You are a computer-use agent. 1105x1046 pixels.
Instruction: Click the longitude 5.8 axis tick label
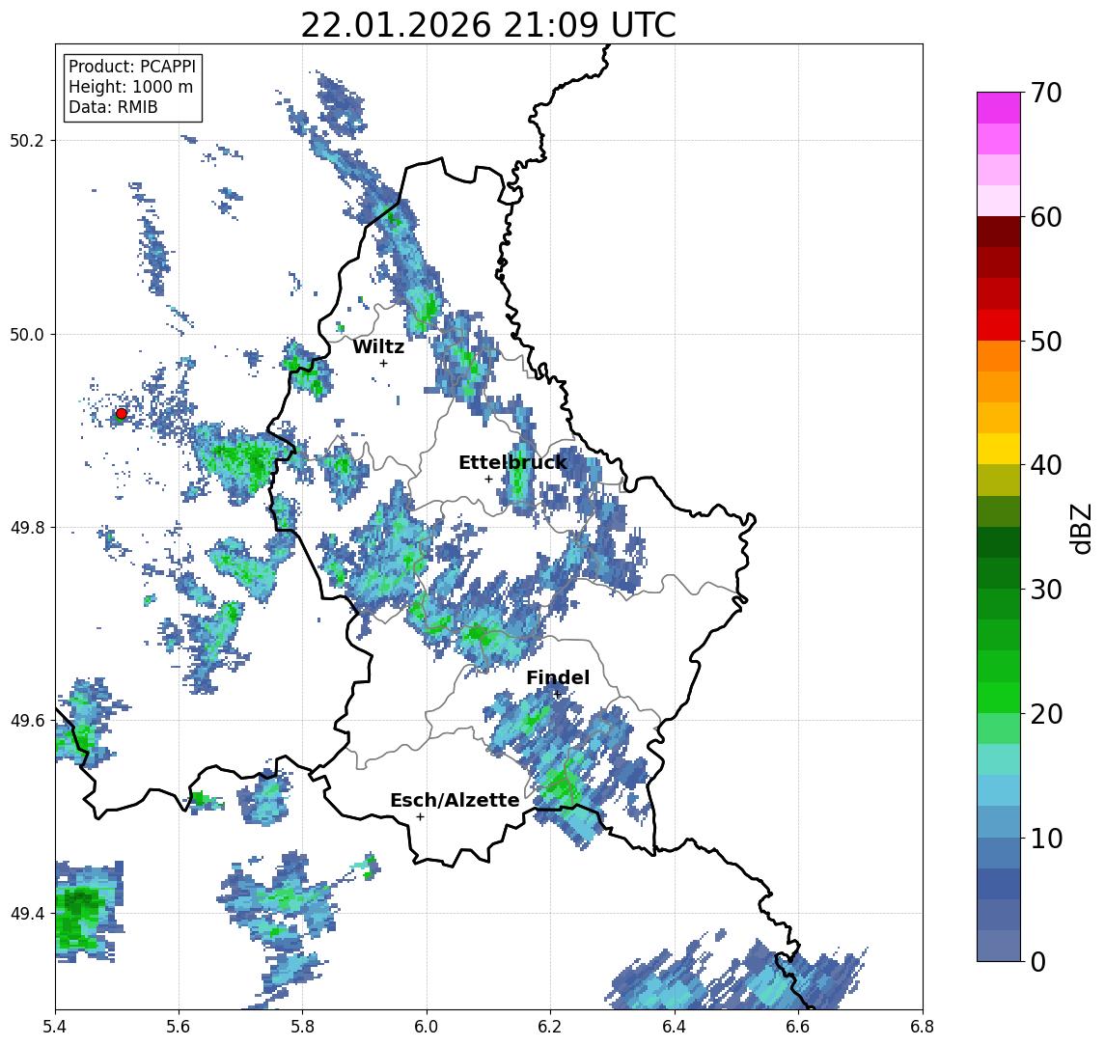[x=303, y=1027]
